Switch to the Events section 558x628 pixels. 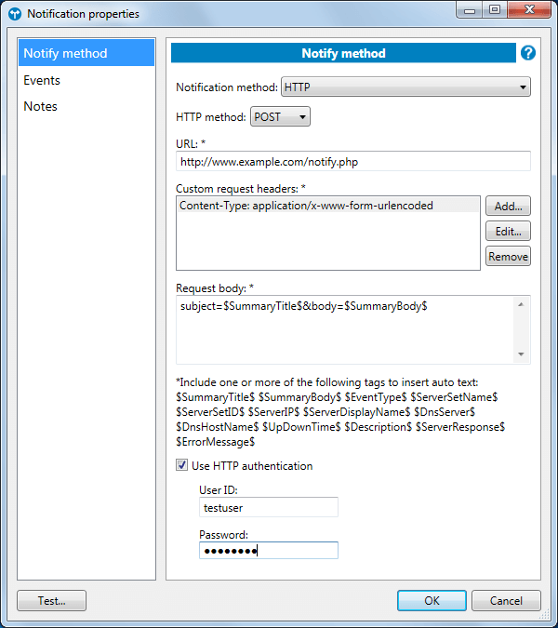click(42, 80)
